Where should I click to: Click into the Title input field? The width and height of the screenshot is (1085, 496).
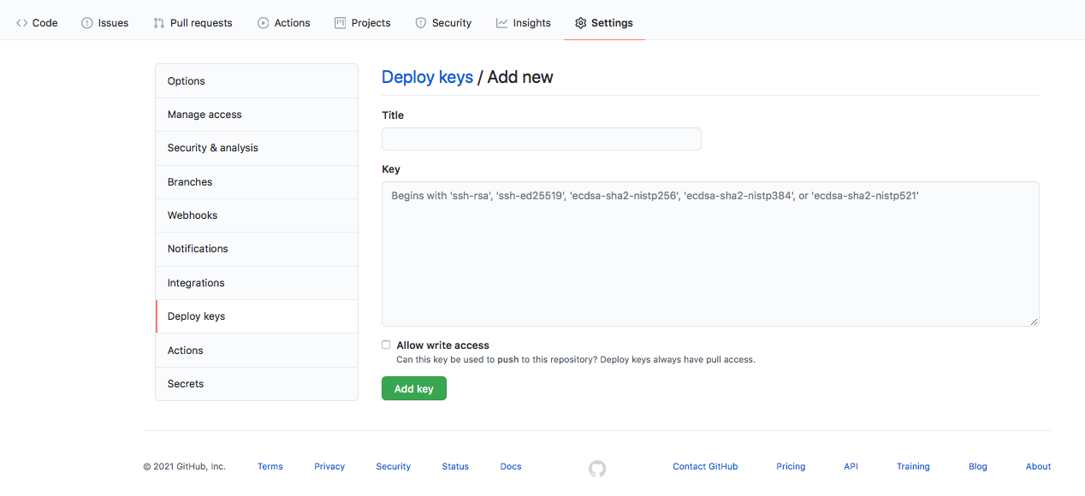[x=541, y=139]
